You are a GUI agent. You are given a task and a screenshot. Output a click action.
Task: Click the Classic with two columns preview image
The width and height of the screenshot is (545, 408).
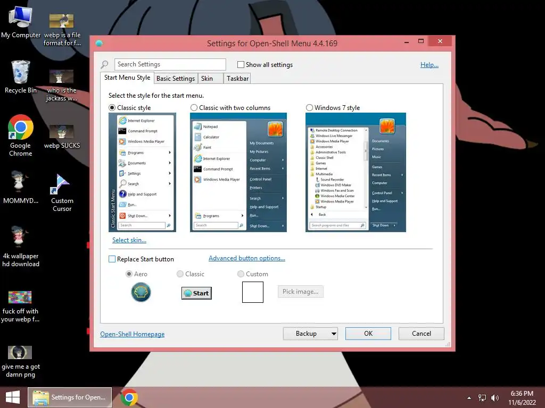point(238,173)
